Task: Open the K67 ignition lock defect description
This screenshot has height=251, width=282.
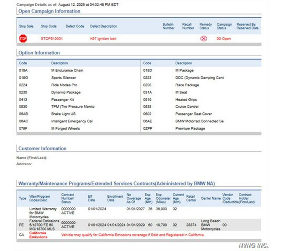Action: [x=103, y=39]
